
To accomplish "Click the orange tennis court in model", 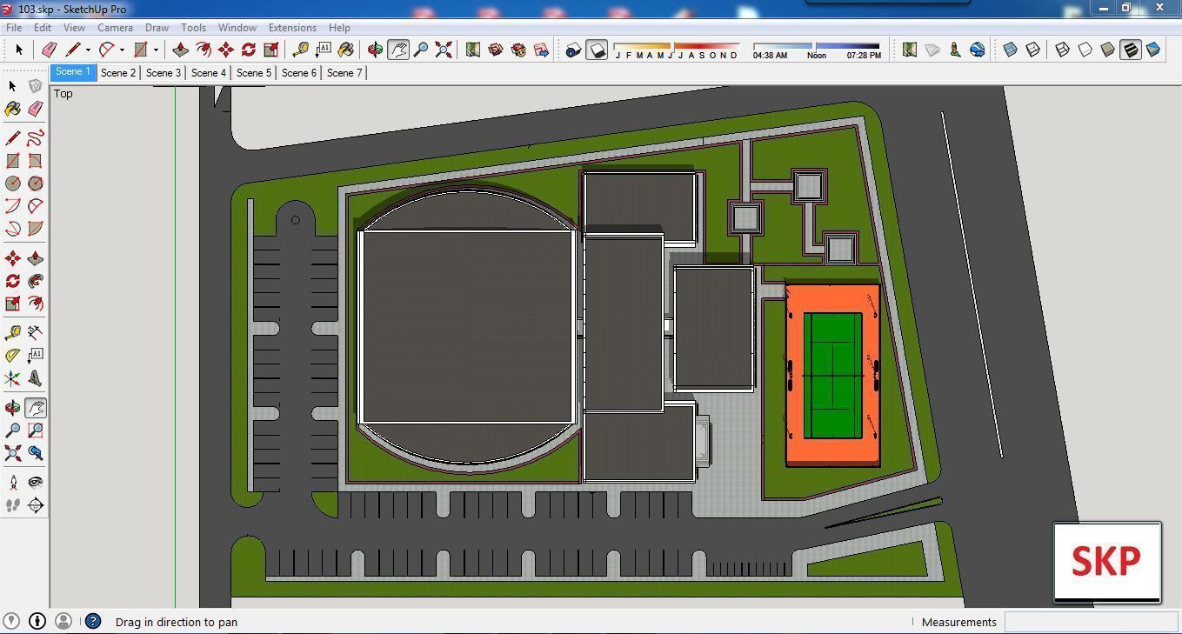I will click(832, 376).
